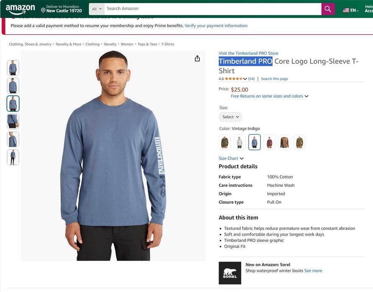373x292 pixels.
Task: Select the first olive green color swatch
Action: point(225,142)
